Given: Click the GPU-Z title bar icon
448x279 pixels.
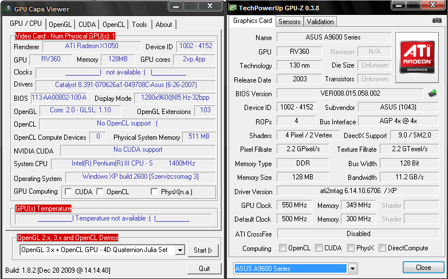Looking at the screenshot, I should click(233, 7).
